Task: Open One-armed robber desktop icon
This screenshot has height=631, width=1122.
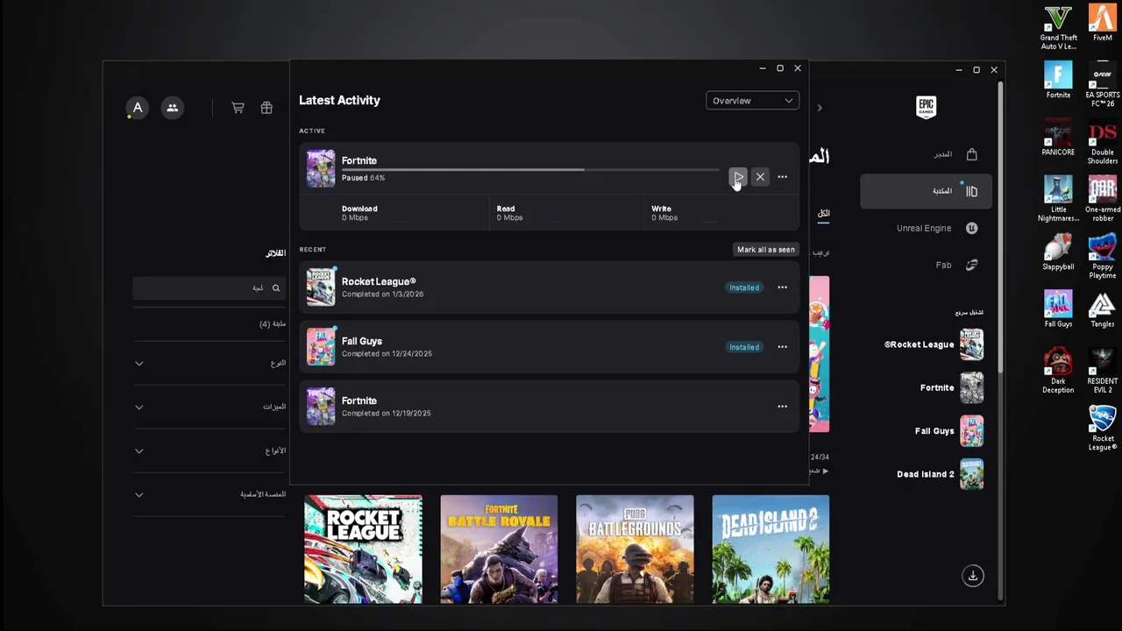Action: (x=1102, y=199)
